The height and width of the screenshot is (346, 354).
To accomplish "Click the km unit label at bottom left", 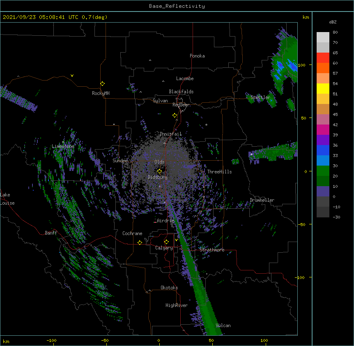I will click(6, 341).
